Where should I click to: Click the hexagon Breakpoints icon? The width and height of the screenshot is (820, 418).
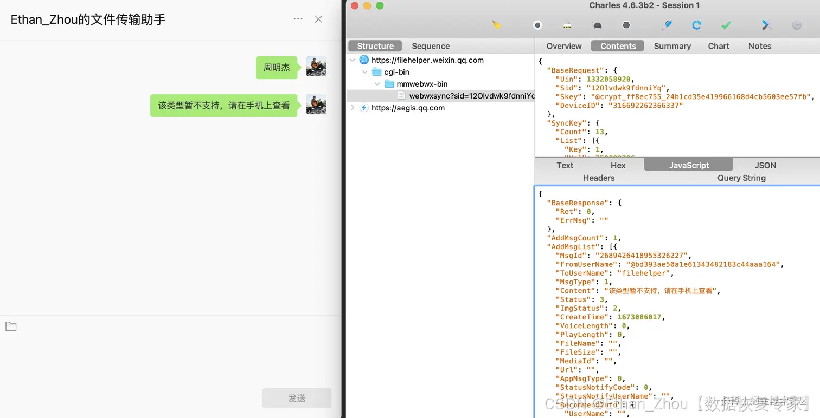pyautogui.click(x=626, y=25)
